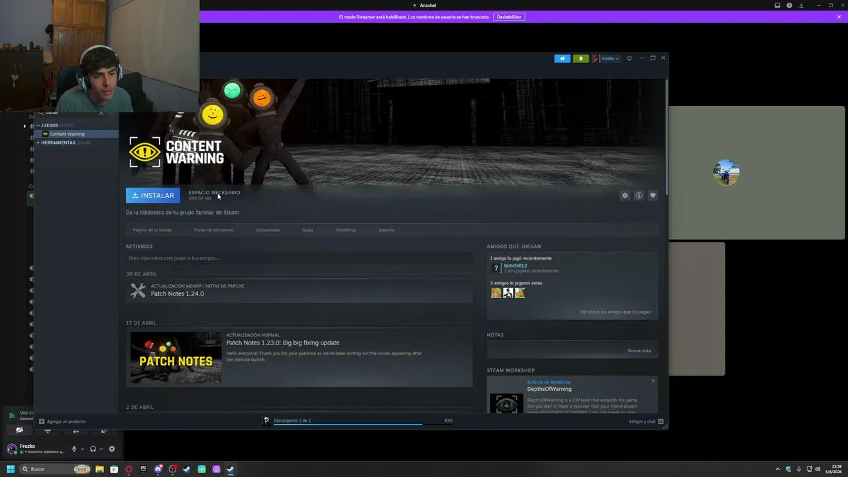The width and height of the screenshot is (848, 477).
Task: Open the Página de la tienda tab
Action: click(152, 230)
